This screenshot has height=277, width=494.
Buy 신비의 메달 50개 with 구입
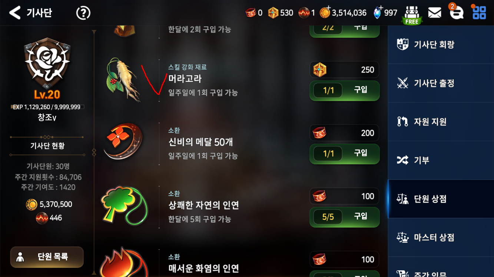(344, 153)
